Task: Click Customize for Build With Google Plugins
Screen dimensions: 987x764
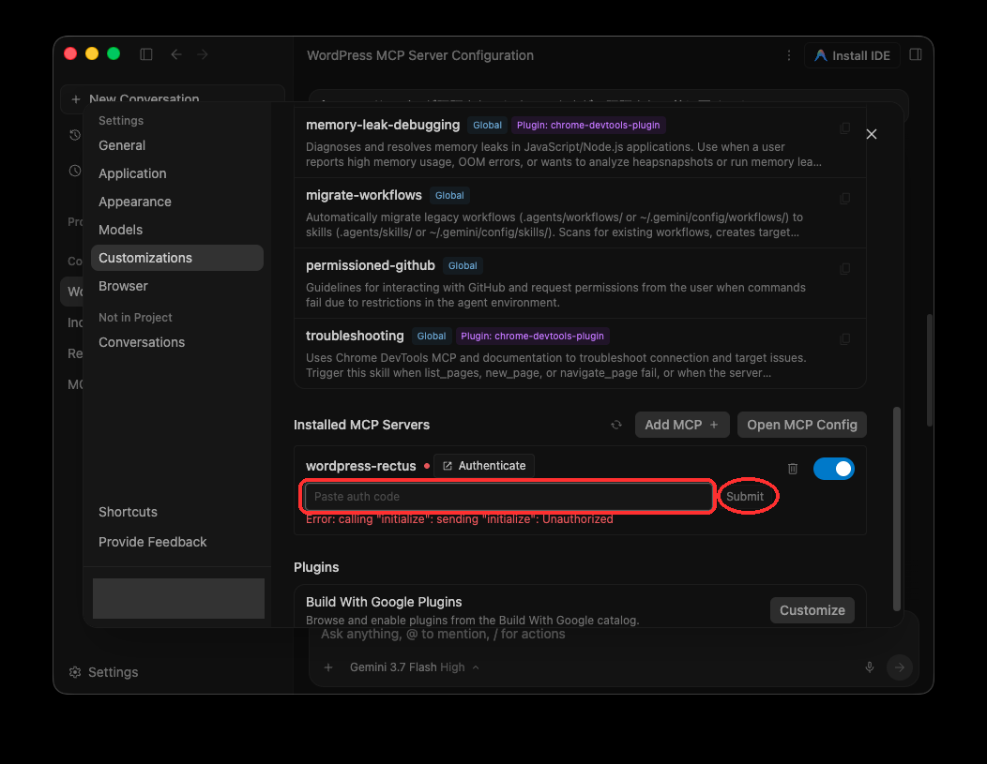Action: pyautogui.click(x=812, y=610)
